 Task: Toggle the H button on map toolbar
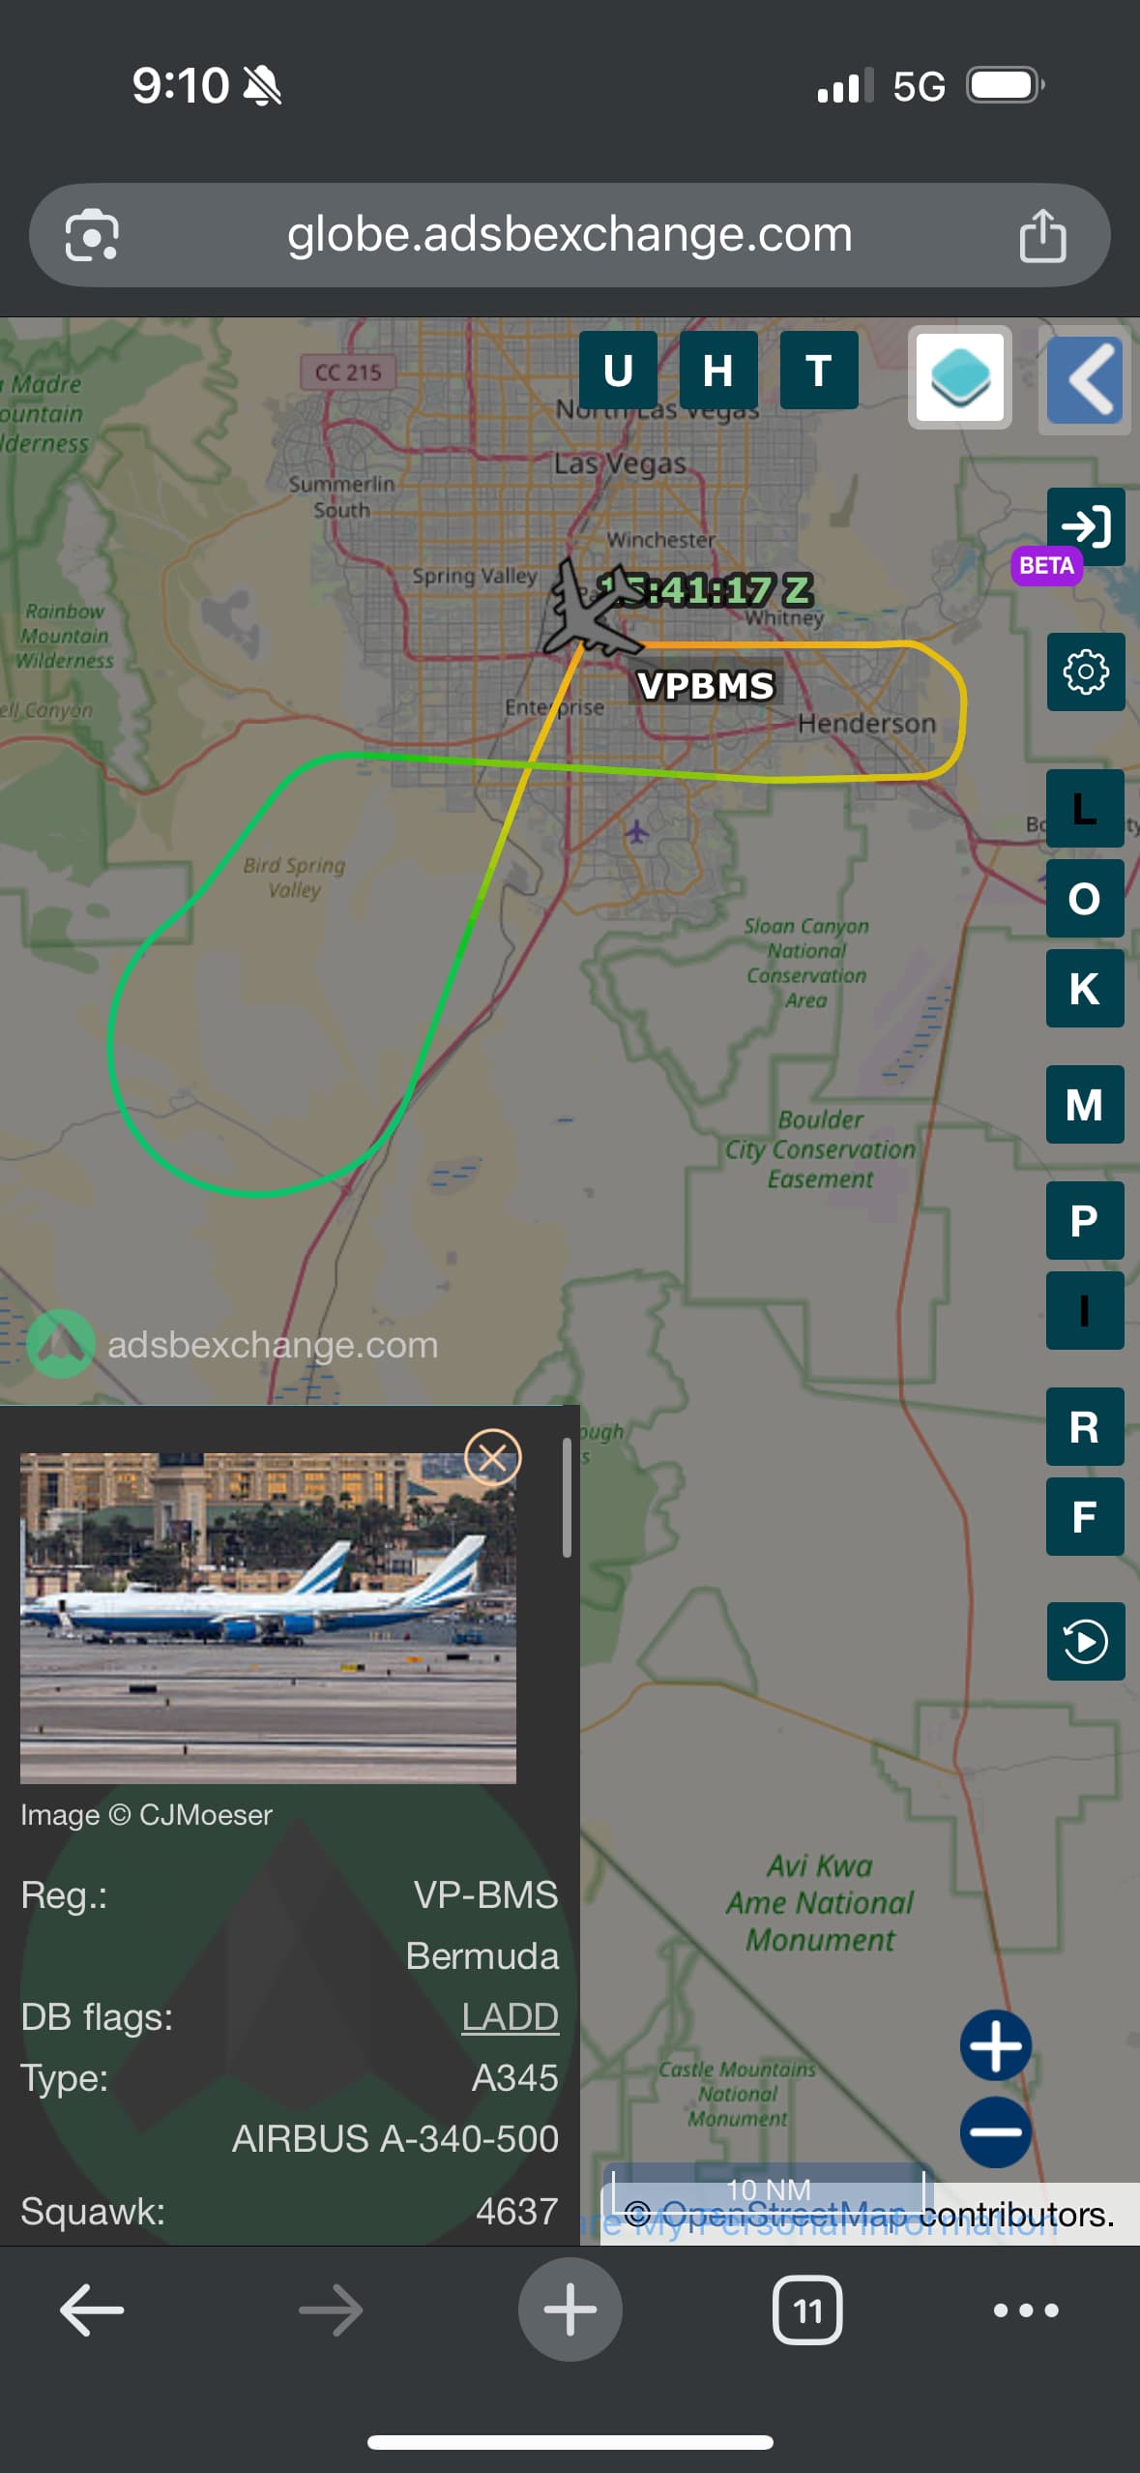tap(718, 370)
